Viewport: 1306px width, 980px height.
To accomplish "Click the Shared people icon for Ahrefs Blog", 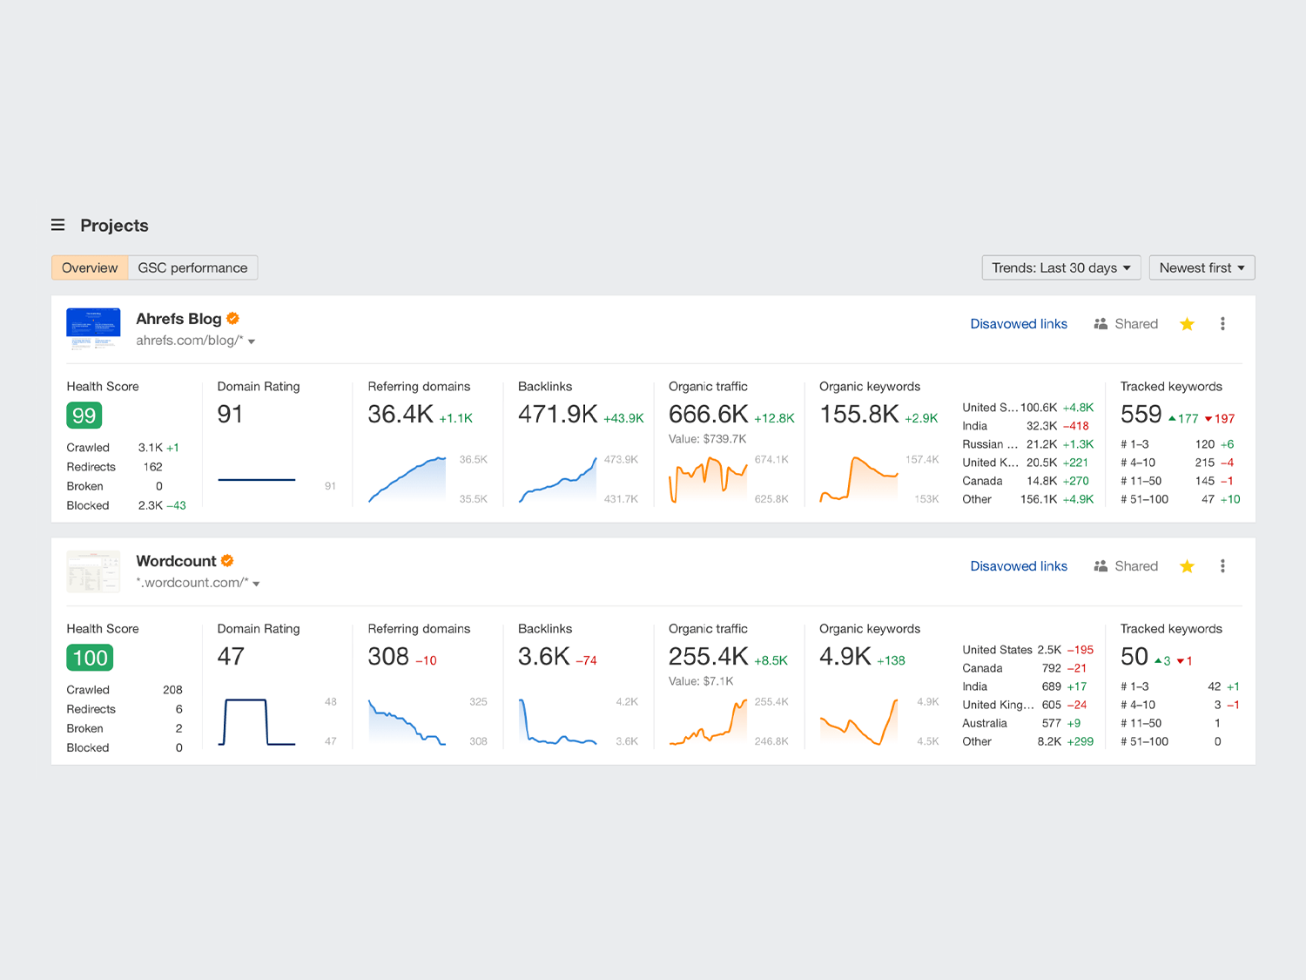I will (1101, 324).
